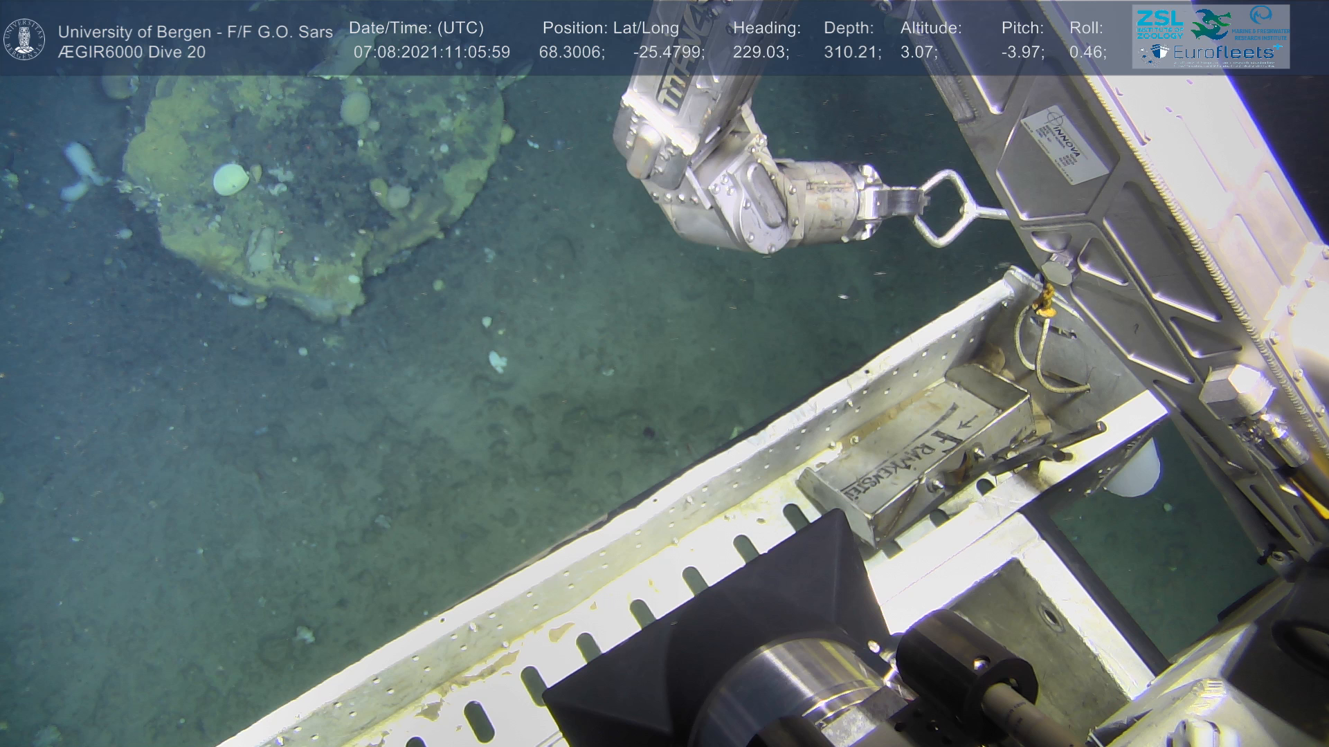Click the green-blue fish emblem logo

pyautogui.click(x=1211, y=24)
